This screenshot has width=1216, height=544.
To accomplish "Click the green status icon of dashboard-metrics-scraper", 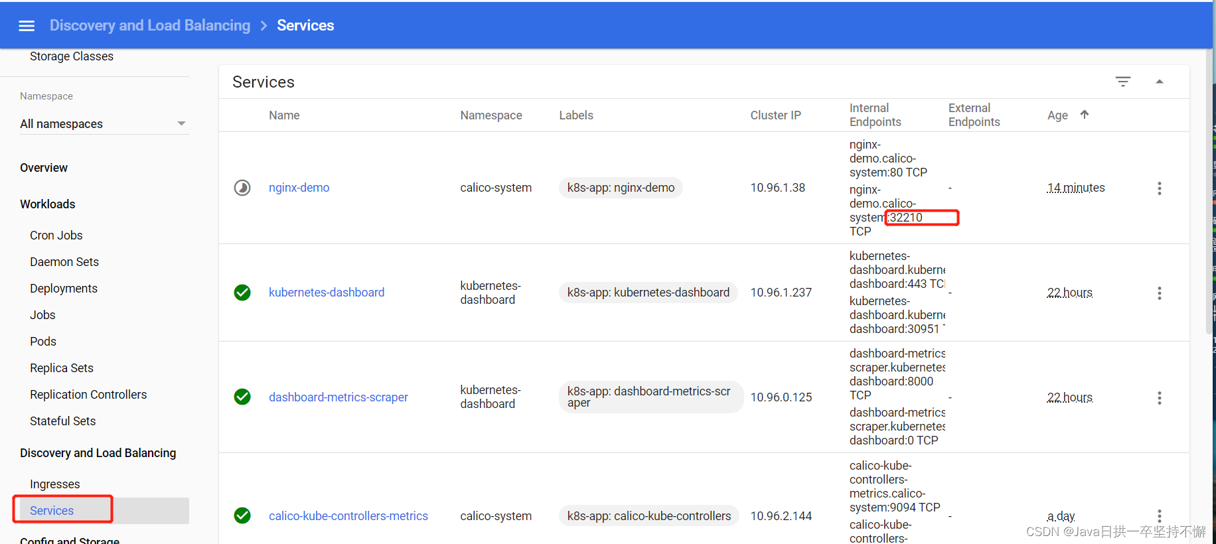I will [242, 397].
